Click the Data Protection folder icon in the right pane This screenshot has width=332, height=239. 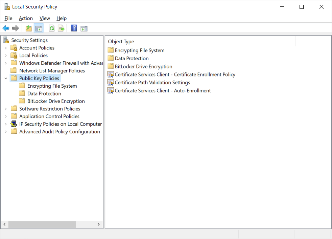coord(111,58)
